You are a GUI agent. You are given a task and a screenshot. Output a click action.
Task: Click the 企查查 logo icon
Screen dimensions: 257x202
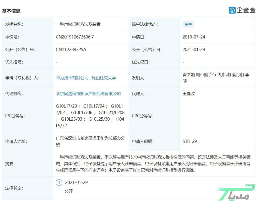(232, 10)
